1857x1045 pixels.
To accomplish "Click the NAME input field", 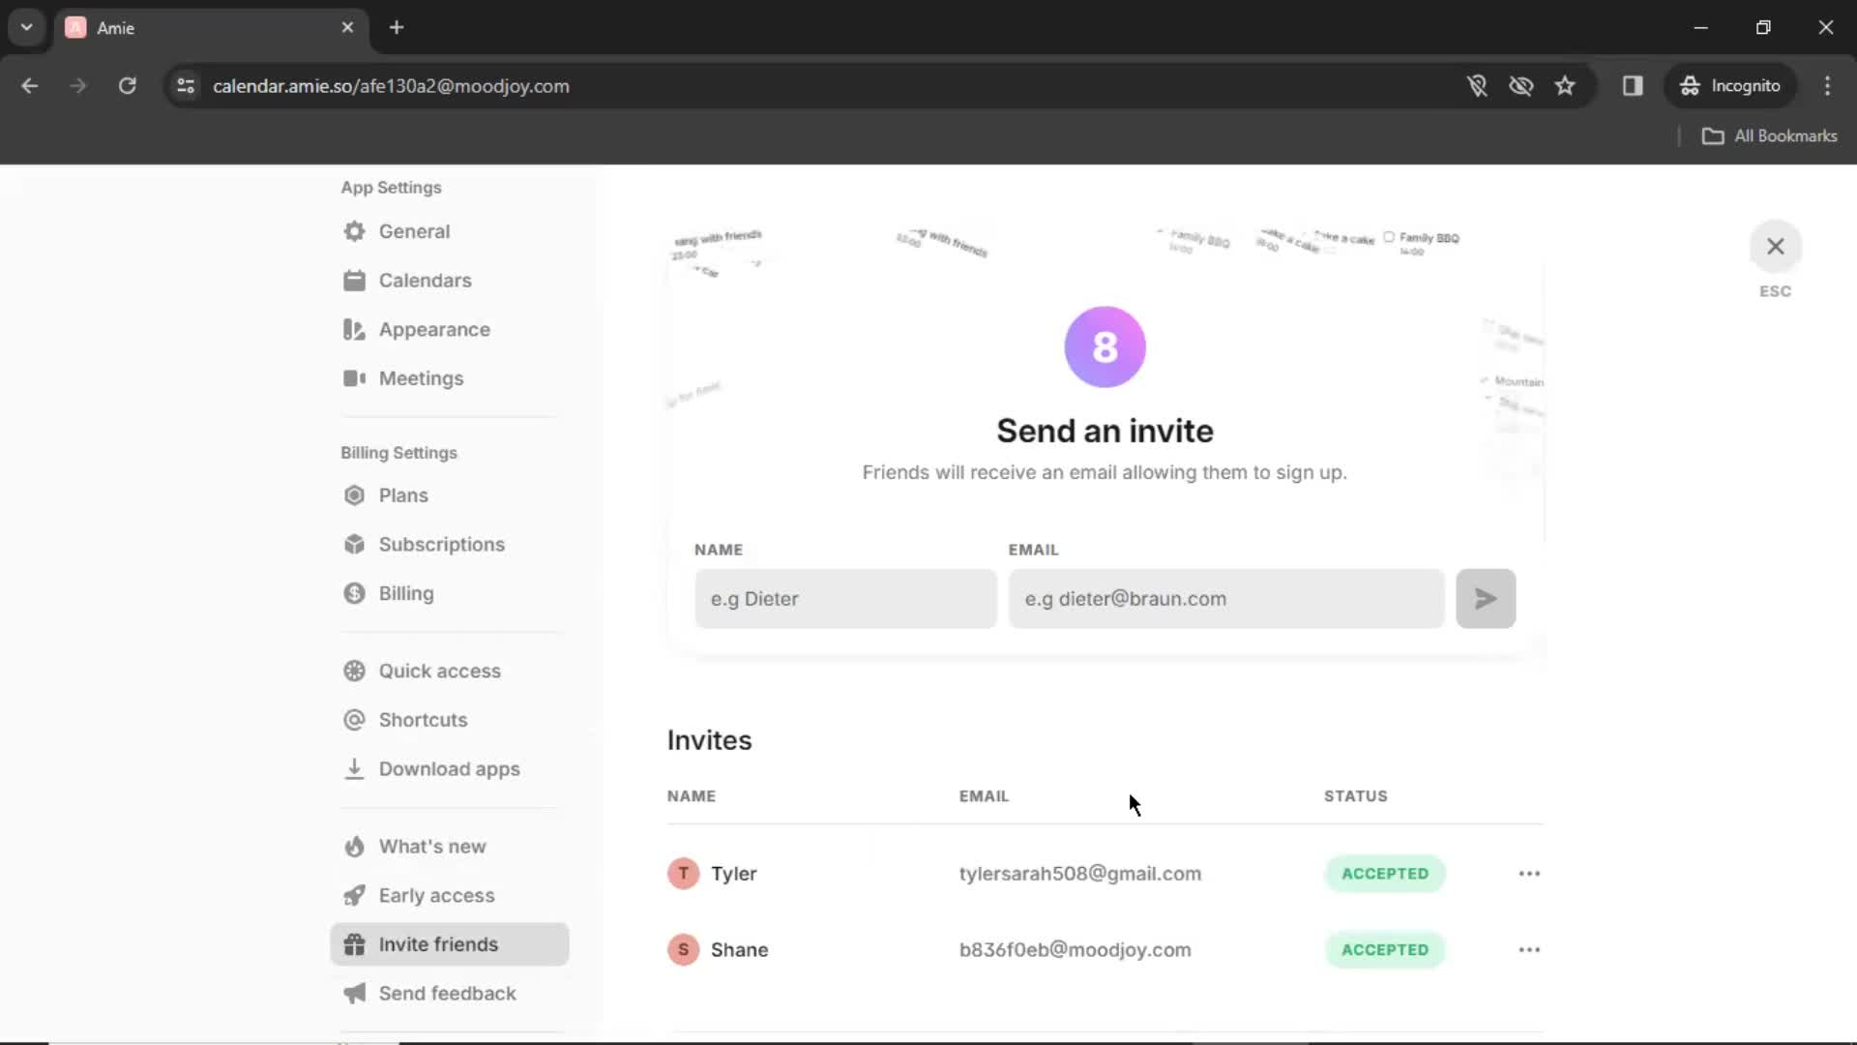I will [x=845, y=598].
